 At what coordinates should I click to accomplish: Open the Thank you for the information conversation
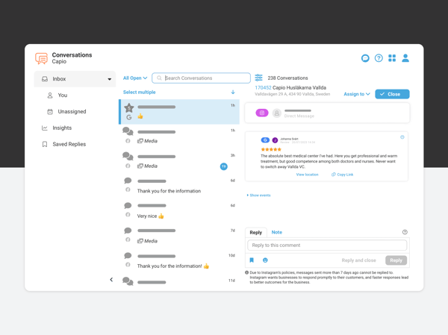(x=179, y=186)
